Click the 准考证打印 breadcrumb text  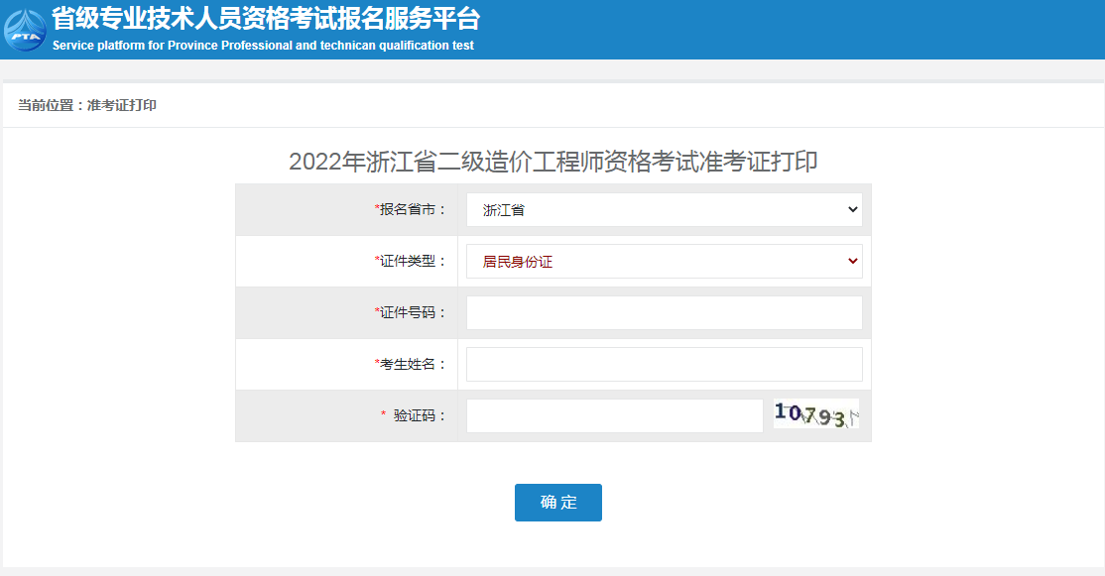point(122,105)
